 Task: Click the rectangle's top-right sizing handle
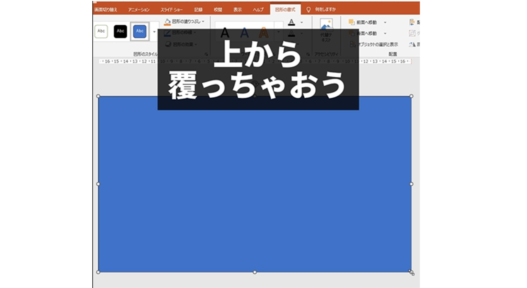(x=411, y=96)
